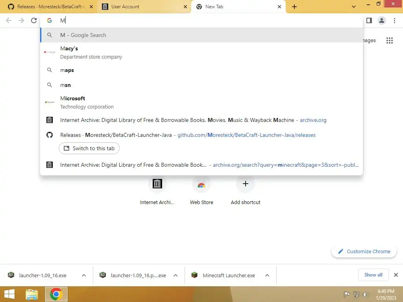
Task: Open the Web Store shortcut tile
Action: tap(201, 190)
